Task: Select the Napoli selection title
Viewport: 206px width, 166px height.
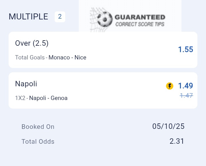Action: pos(26,84)
